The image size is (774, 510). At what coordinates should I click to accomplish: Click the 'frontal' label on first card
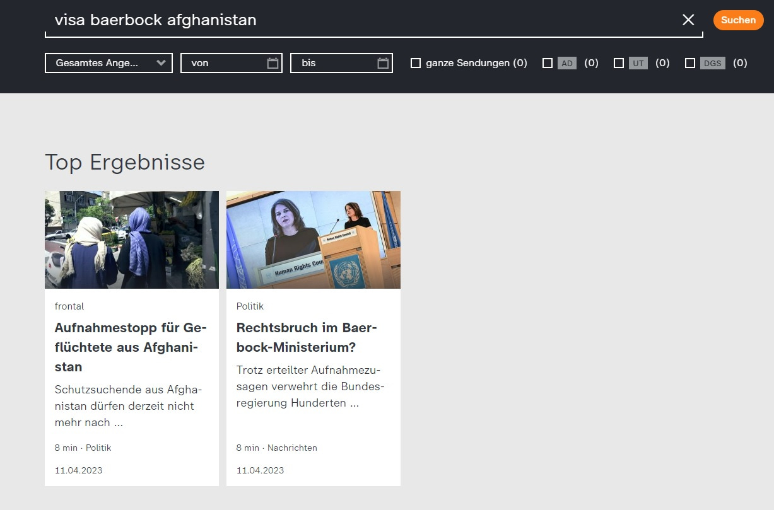pyautogui.click(x=69, y=306)
